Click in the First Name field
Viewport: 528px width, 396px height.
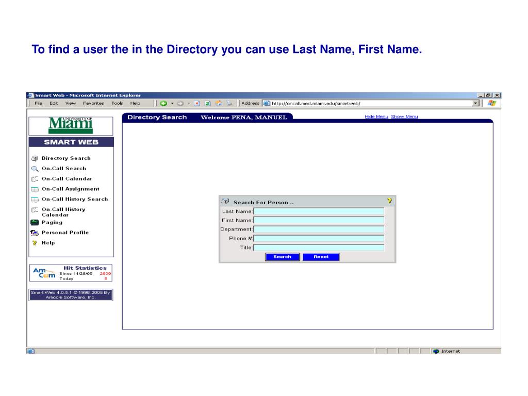[319, 220]
